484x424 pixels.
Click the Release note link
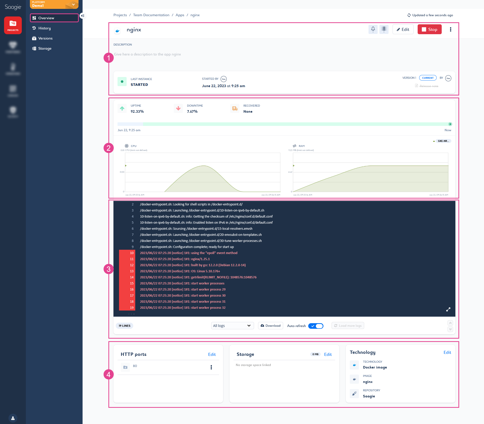(x=429, y=86)
